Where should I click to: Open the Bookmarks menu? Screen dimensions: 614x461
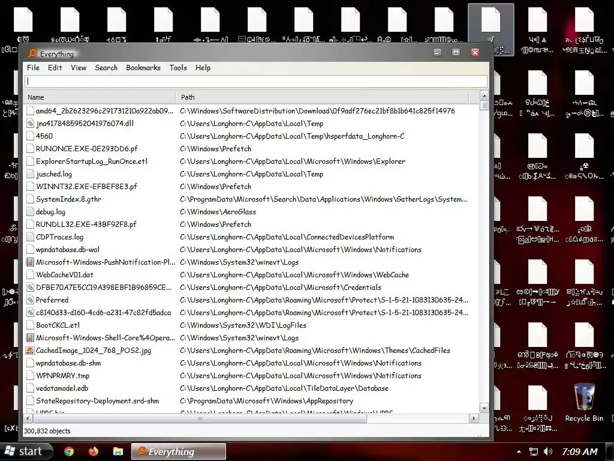click(143, 68)
